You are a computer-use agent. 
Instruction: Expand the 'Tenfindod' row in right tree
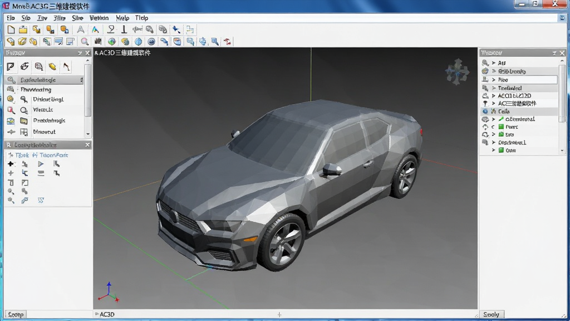(x=494, y=88)
